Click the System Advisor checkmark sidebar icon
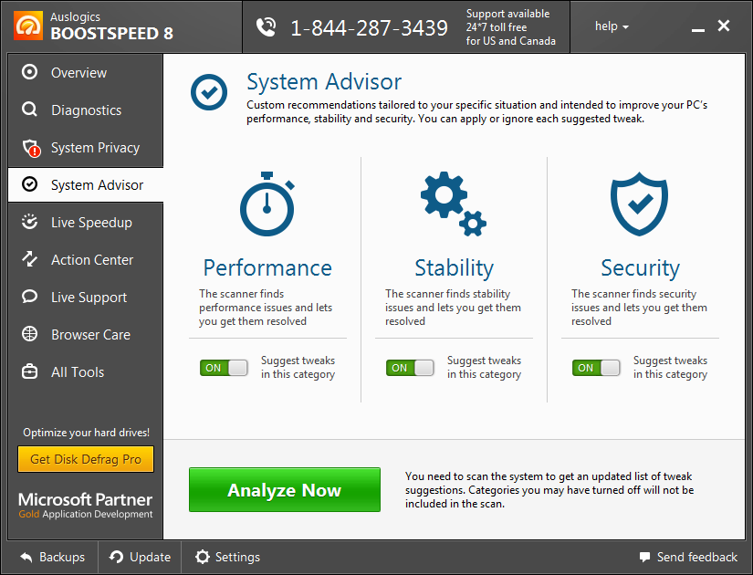 coord(29,184)
